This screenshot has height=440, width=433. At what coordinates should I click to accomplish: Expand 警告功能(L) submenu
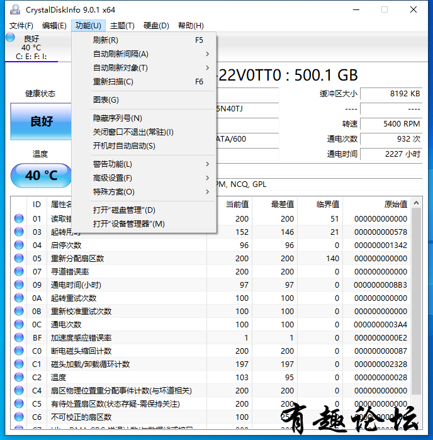click(x=144, y=164)
